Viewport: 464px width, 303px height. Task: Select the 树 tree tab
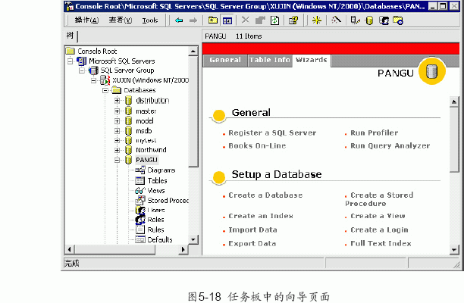tap(71, 36)
